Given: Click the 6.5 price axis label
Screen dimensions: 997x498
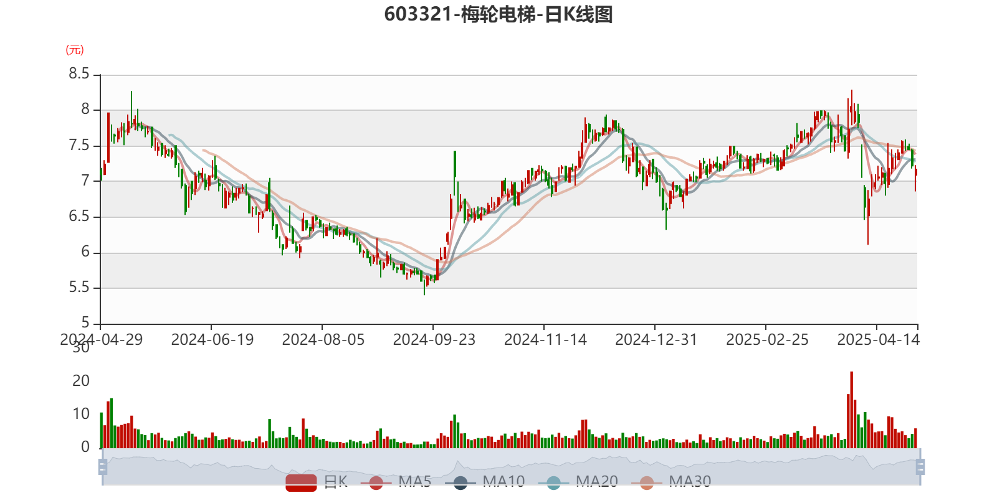Looking at the screenshot, I should click(79, 216).
